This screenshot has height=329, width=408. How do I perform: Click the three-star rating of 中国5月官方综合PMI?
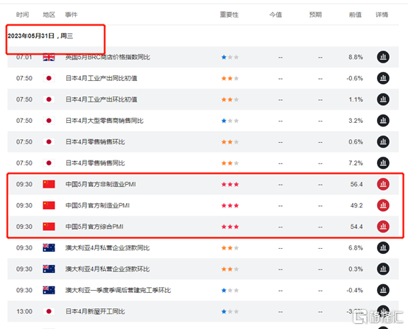(x=230, y=227)
